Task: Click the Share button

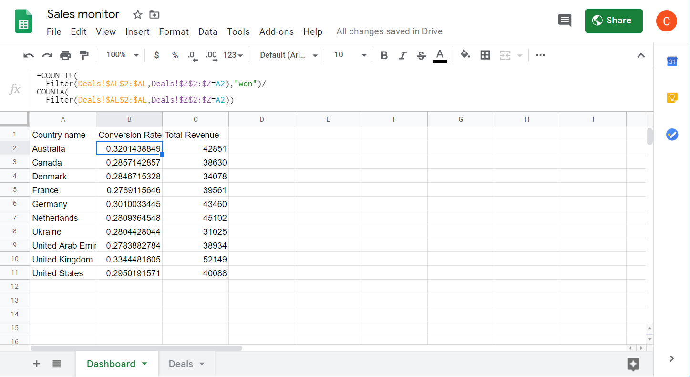Action: (x=614, y=21)
